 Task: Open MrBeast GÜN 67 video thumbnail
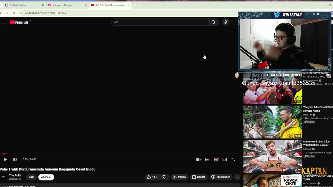(x=273, y=156)
